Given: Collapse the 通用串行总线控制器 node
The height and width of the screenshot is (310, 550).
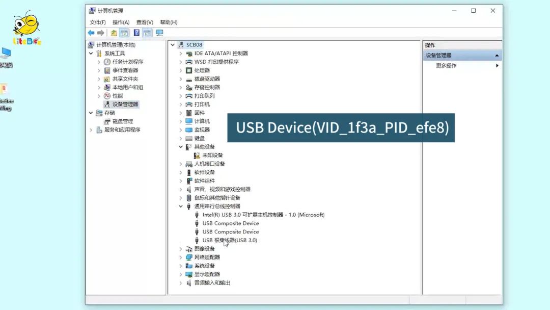Looking at the screenshot, I should tap(181, 206).
